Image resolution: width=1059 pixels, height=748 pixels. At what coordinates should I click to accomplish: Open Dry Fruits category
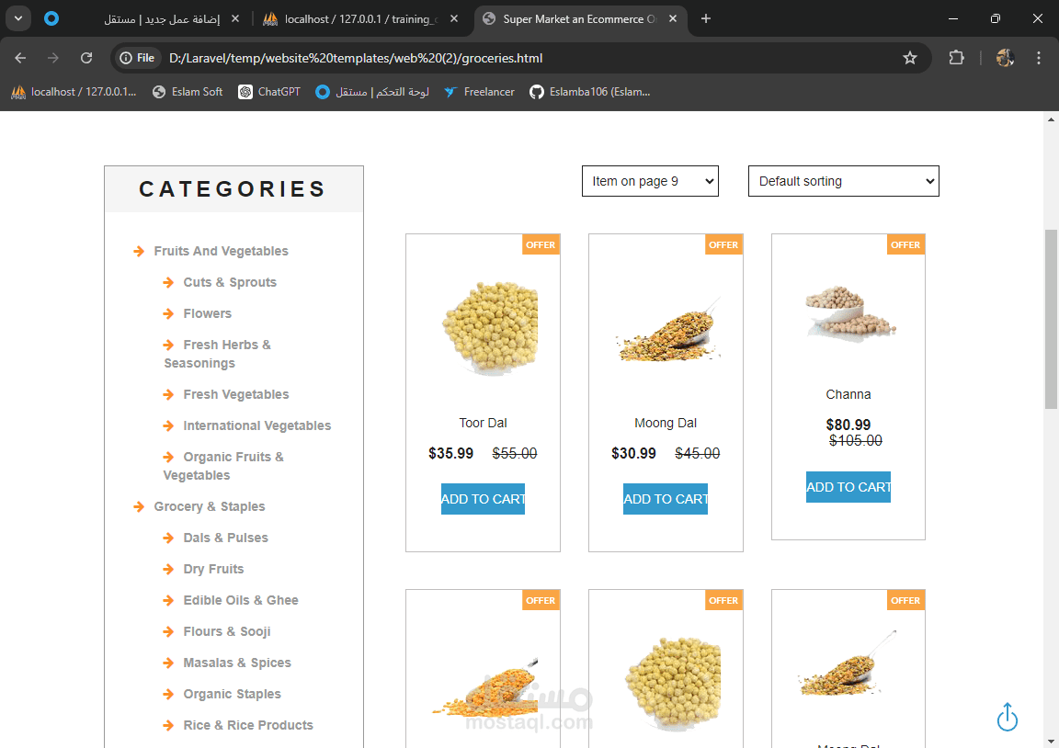(x=213, y=569)
